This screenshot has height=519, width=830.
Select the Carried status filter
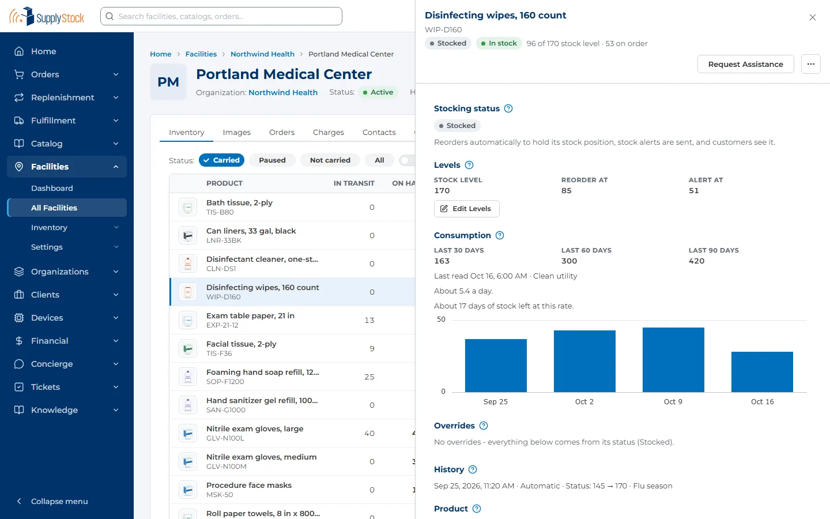click(221, 160)
